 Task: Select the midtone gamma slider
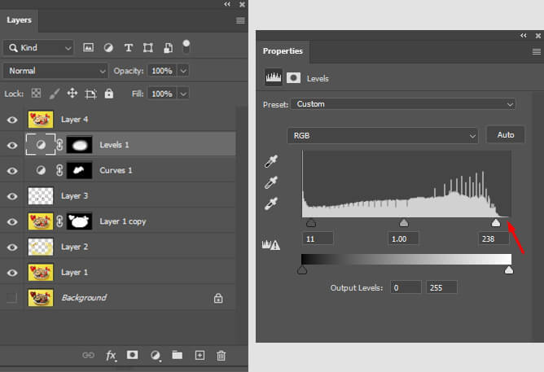(x=404, y=222)
